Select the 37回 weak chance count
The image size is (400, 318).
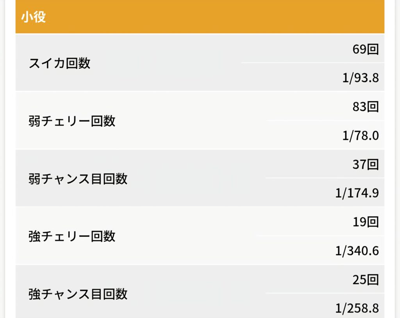click(x=365, y=164)
